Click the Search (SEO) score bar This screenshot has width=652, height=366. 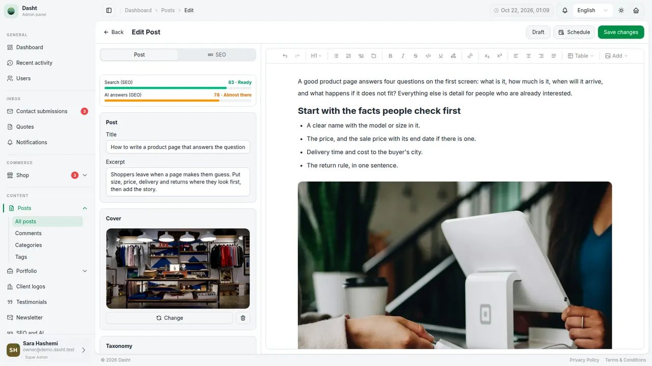click(178, 88)
